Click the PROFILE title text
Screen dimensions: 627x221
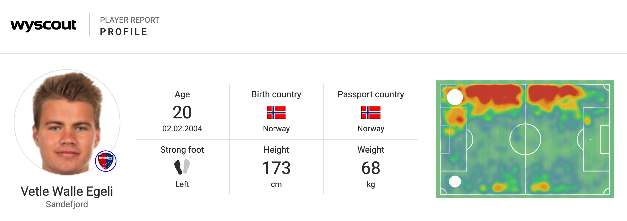[x=124, y=32]
